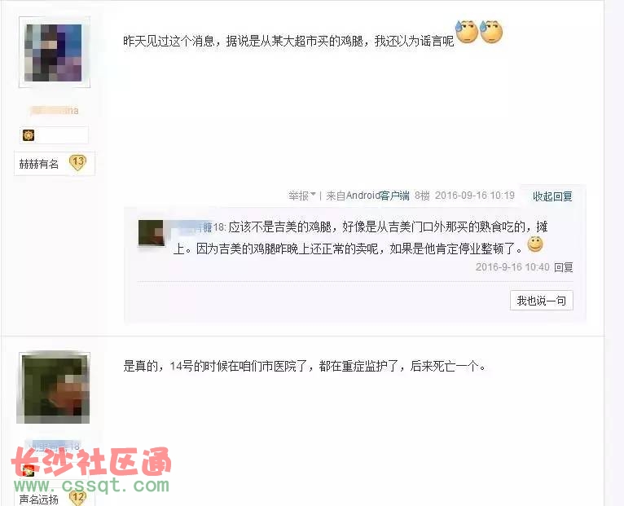Click the 我也说一句 button
The height and width of the screenshot is (506, 624).
tap(541, 301)
